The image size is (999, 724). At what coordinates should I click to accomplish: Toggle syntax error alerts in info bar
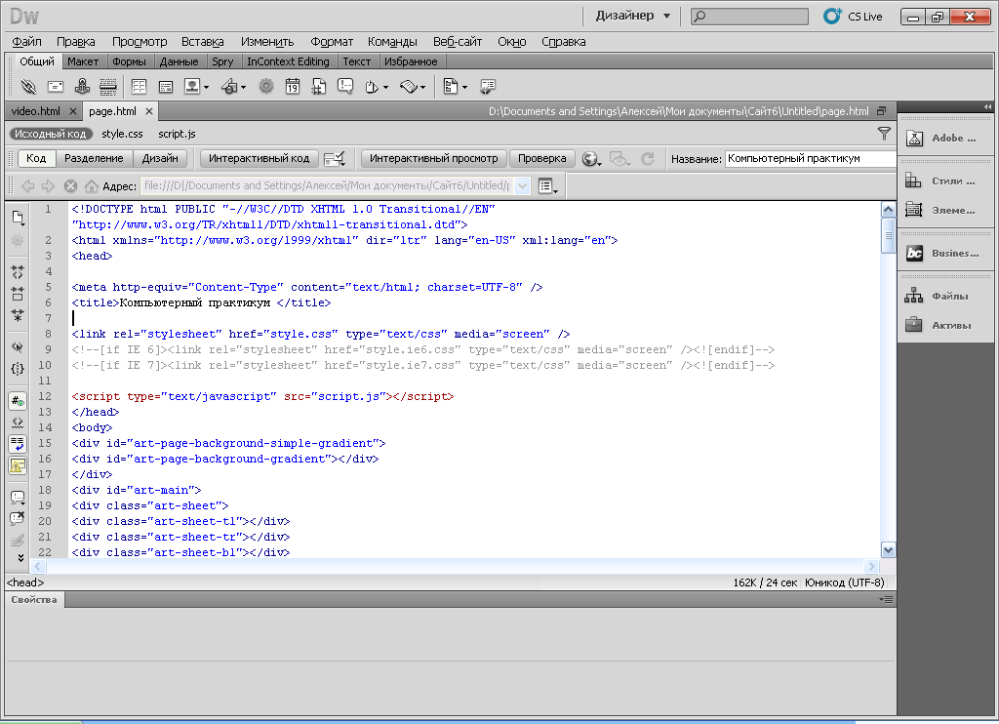click(x=18, y=465)
